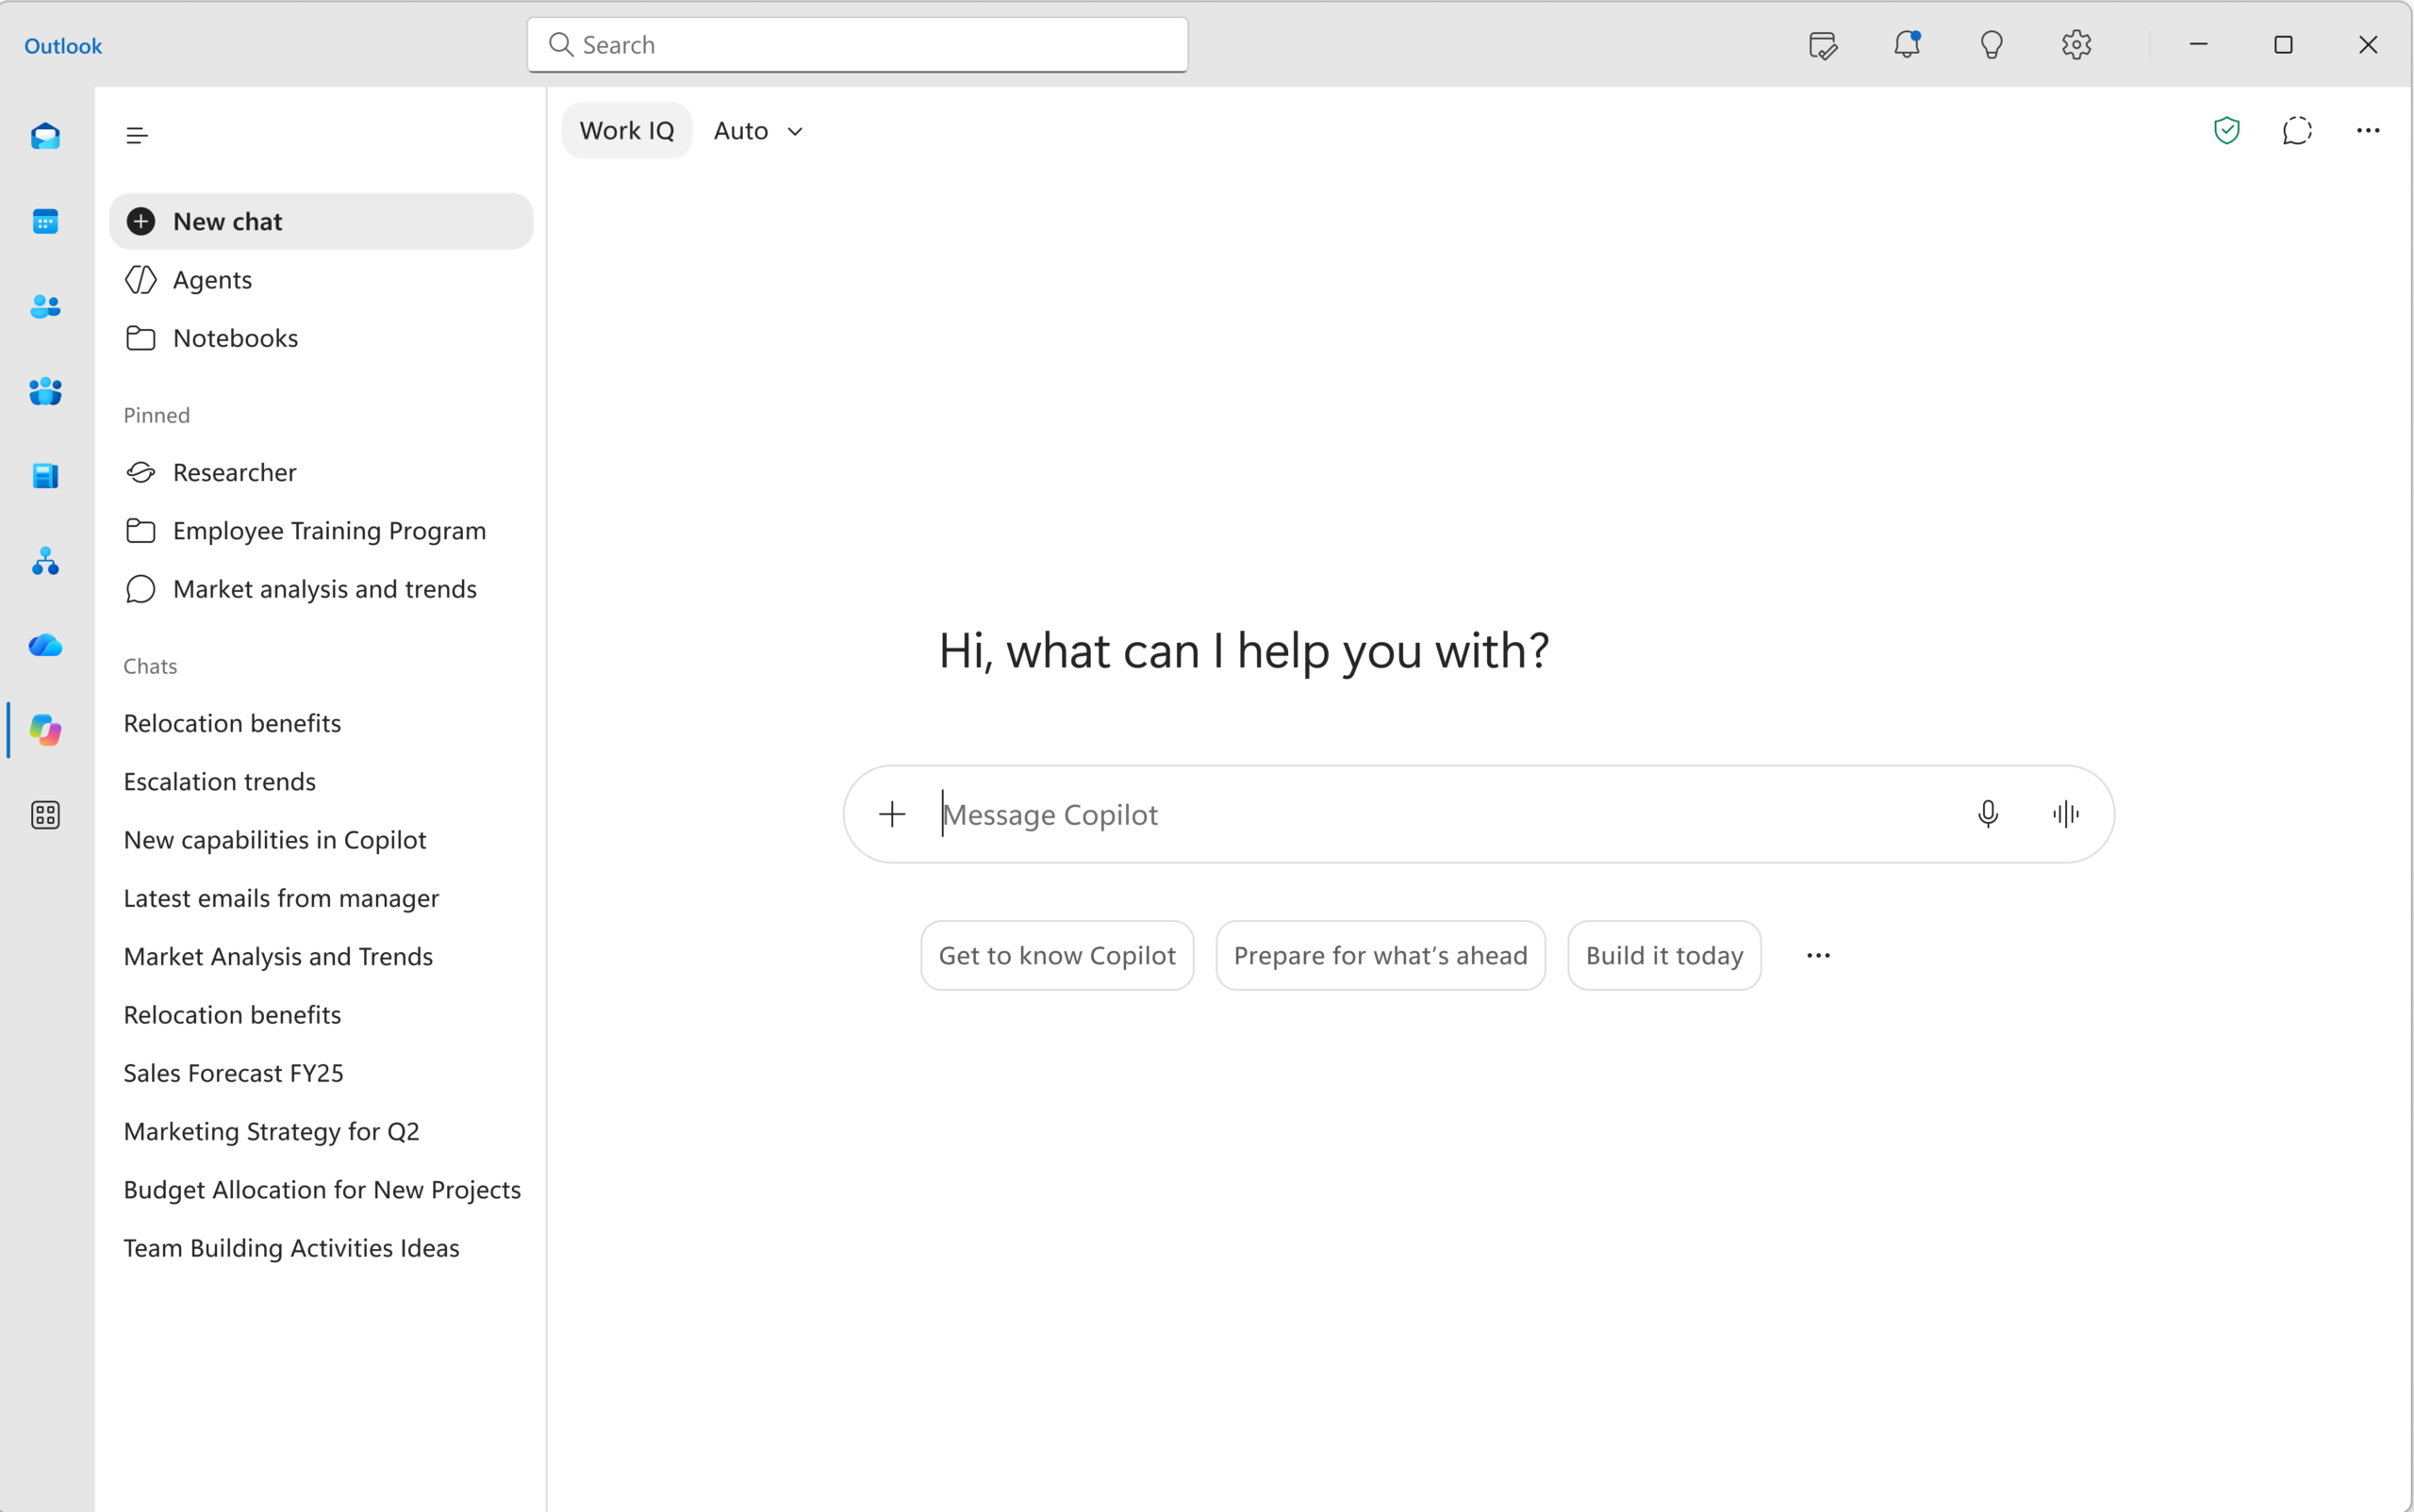2414x1512 pixels.
Task: Open Latest emails from manager chat
Action: coord(322,898)
